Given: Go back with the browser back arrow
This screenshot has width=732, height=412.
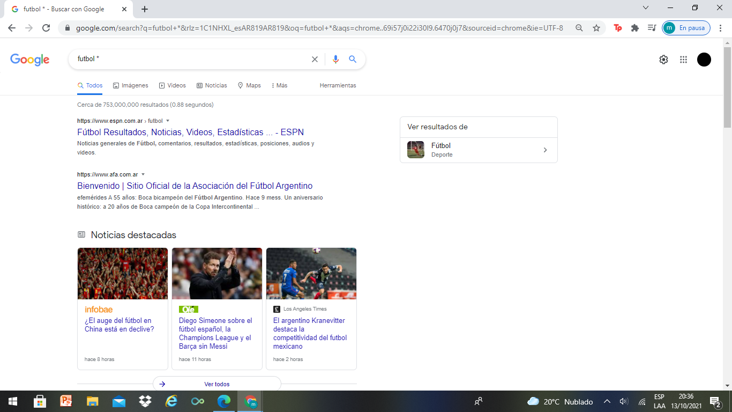Looking at the screenshot, I should tap(12, 28).
